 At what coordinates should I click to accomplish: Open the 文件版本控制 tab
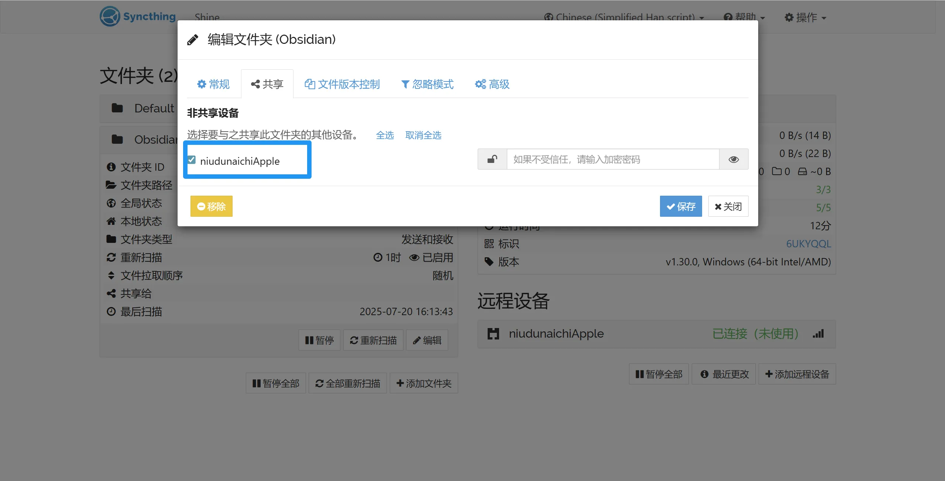coord(342,84)
